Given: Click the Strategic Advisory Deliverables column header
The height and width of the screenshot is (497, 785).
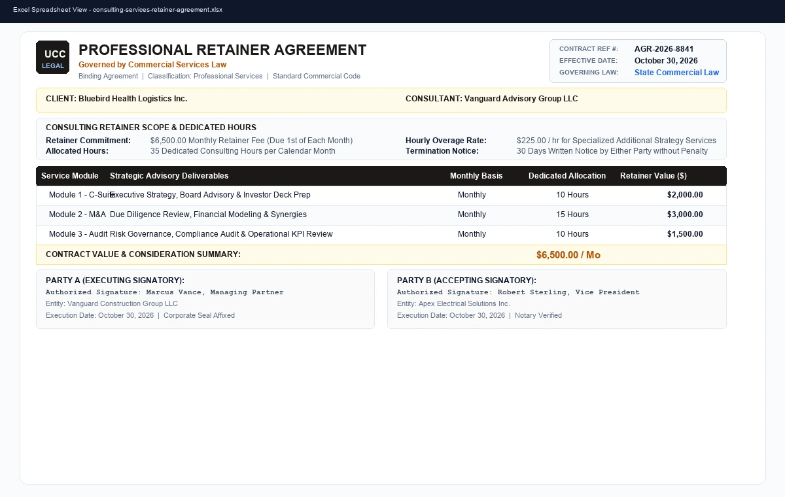Looking at the screenshot, I should click(x=169, y=176).
